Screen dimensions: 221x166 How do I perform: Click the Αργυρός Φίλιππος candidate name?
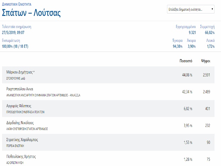click(x=19, y=106)
